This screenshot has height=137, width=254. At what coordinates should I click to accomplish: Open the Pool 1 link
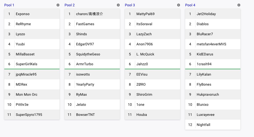tap(9, 5)
